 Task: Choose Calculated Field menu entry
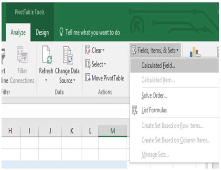(174, 65)
